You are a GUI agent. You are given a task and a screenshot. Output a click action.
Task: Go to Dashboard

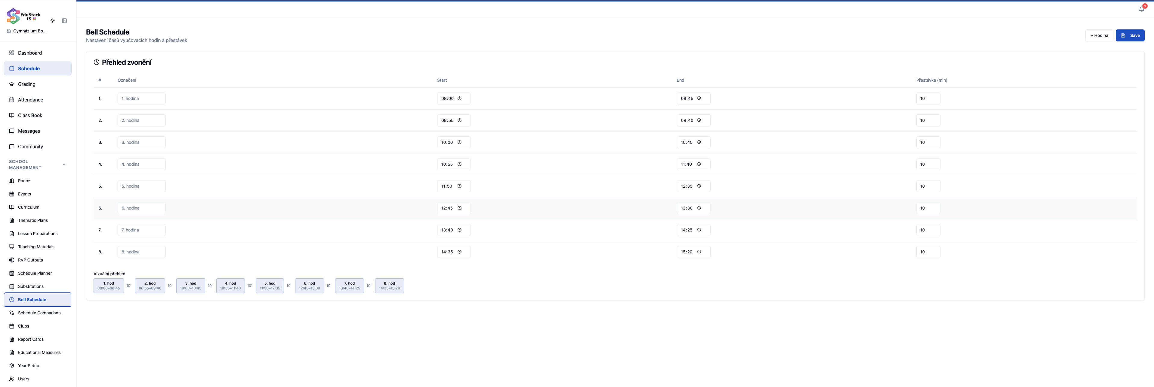38,53
